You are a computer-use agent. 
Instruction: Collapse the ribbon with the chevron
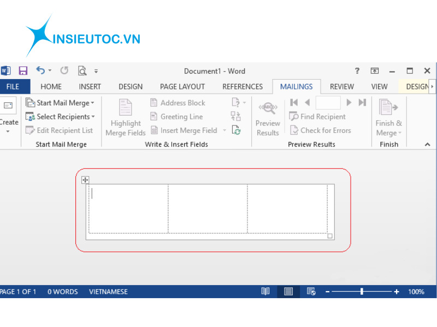tap(427, 144)
